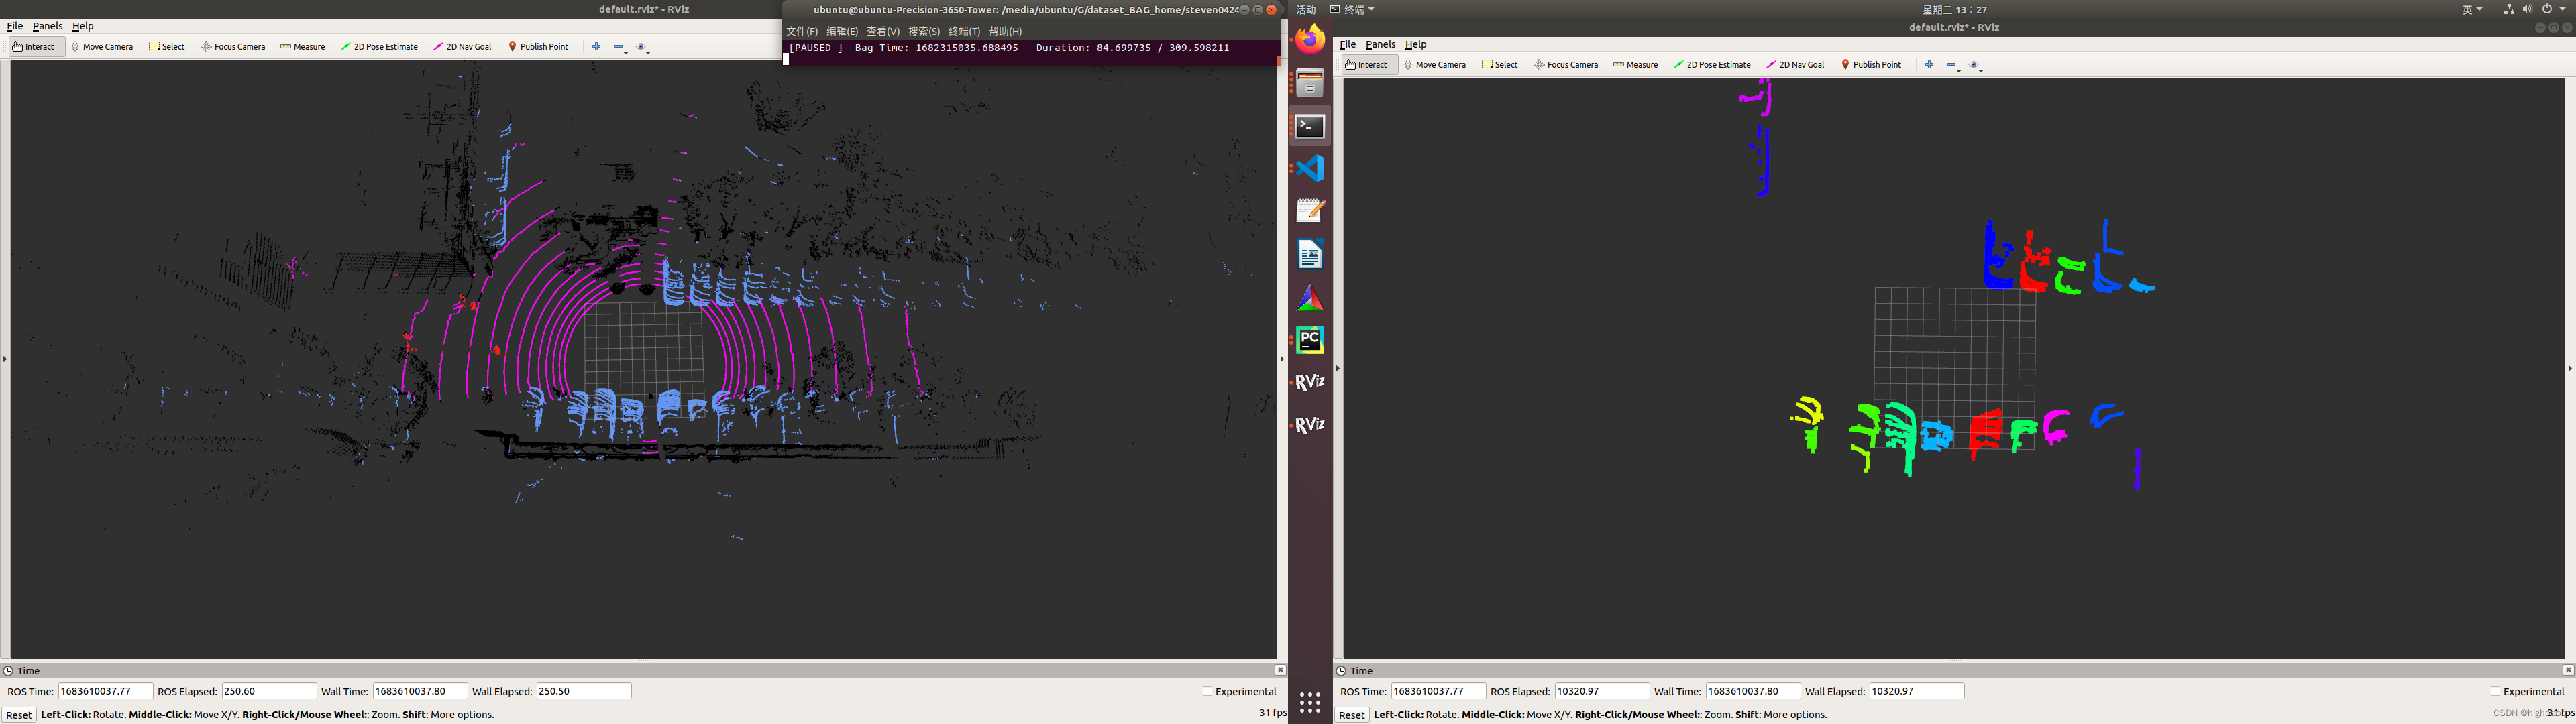Select 2D Pose Estimate in left RViz window
This screenshot has width=2576, height=724.
click(x=379, y=46)
